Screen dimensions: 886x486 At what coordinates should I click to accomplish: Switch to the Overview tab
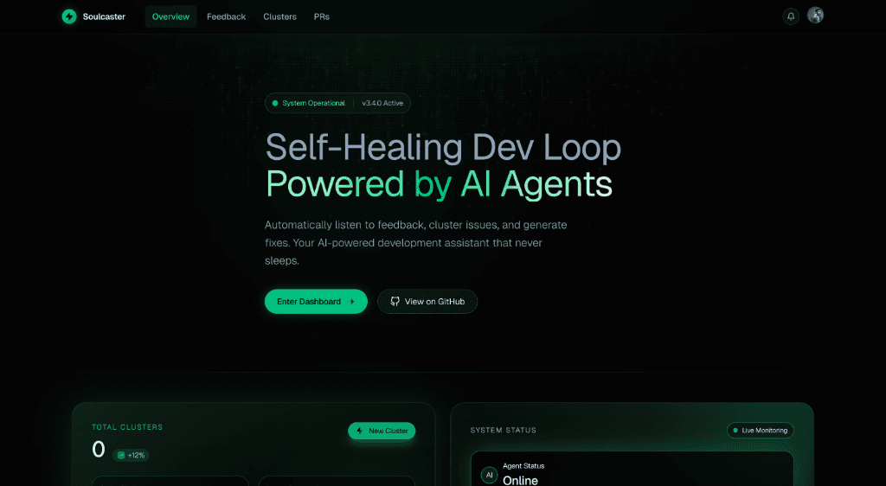tap(170, 17)
